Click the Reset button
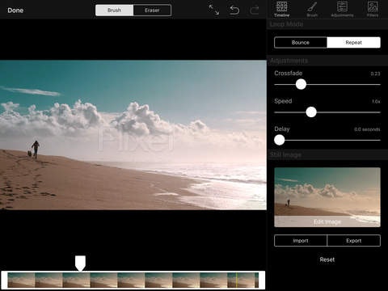388x291 pixels. (327, 259)
